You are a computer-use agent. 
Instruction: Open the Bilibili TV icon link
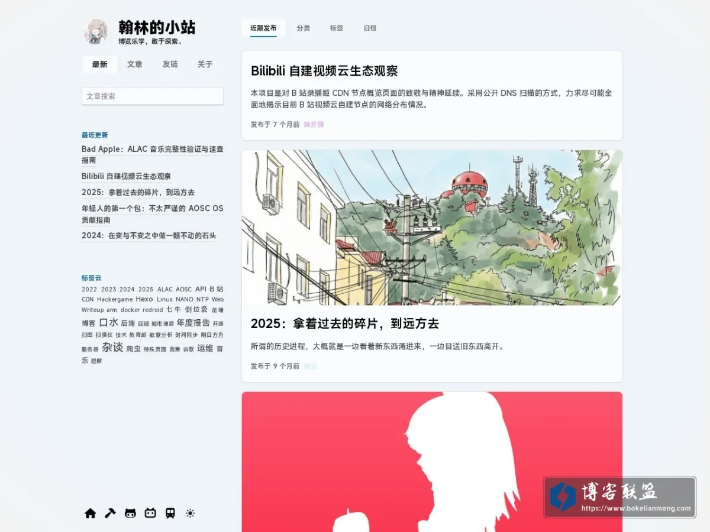coord(150,513)
